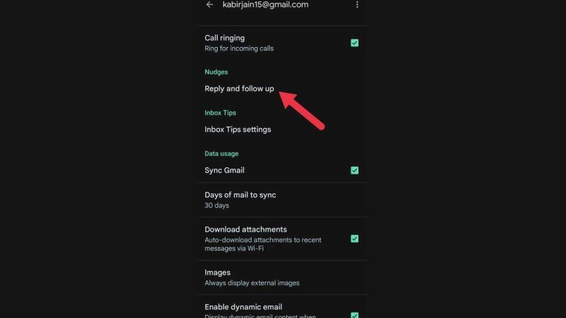Click the Inbox Tips section header
The width and height of the screenshot is (566, 318).
pos(220,113)
